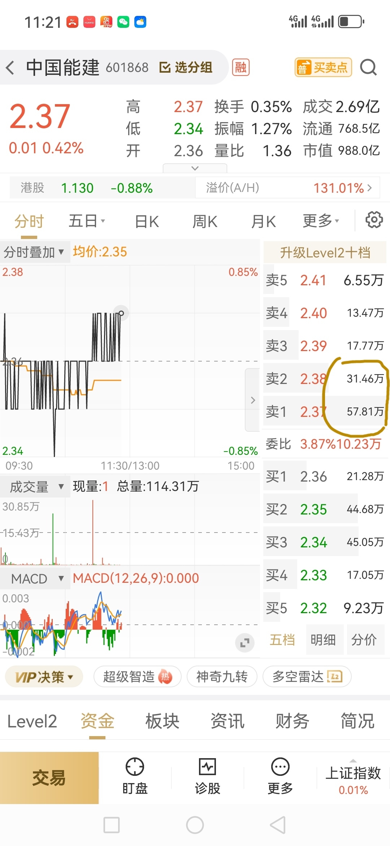This screenshot has width=390, height=846.
Task: Tap the 神奇九转 indicator chip
Action: 222,677
